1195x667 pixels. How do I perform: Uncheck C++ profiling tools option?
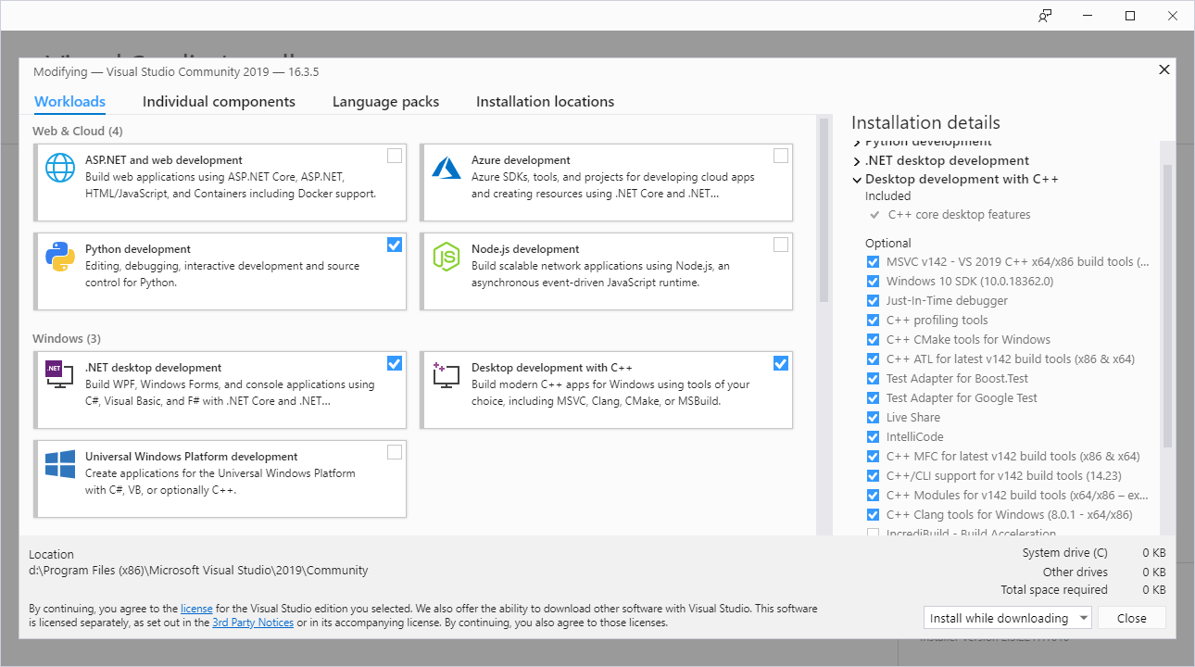click(x=873, y=321)
